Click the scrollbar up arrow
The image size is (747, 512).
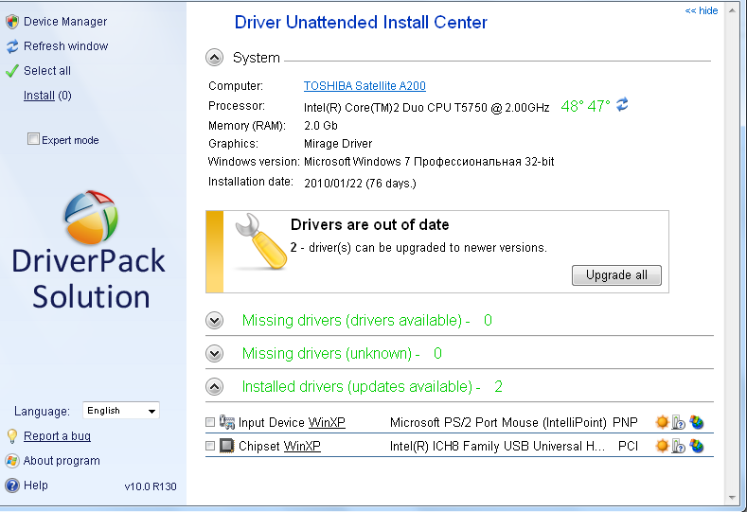tap(732, 10)
